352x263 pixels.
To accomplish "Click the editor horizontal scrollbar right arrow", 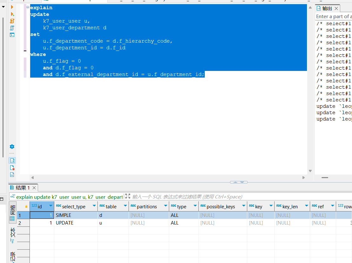I will click(x=303, y=178).
